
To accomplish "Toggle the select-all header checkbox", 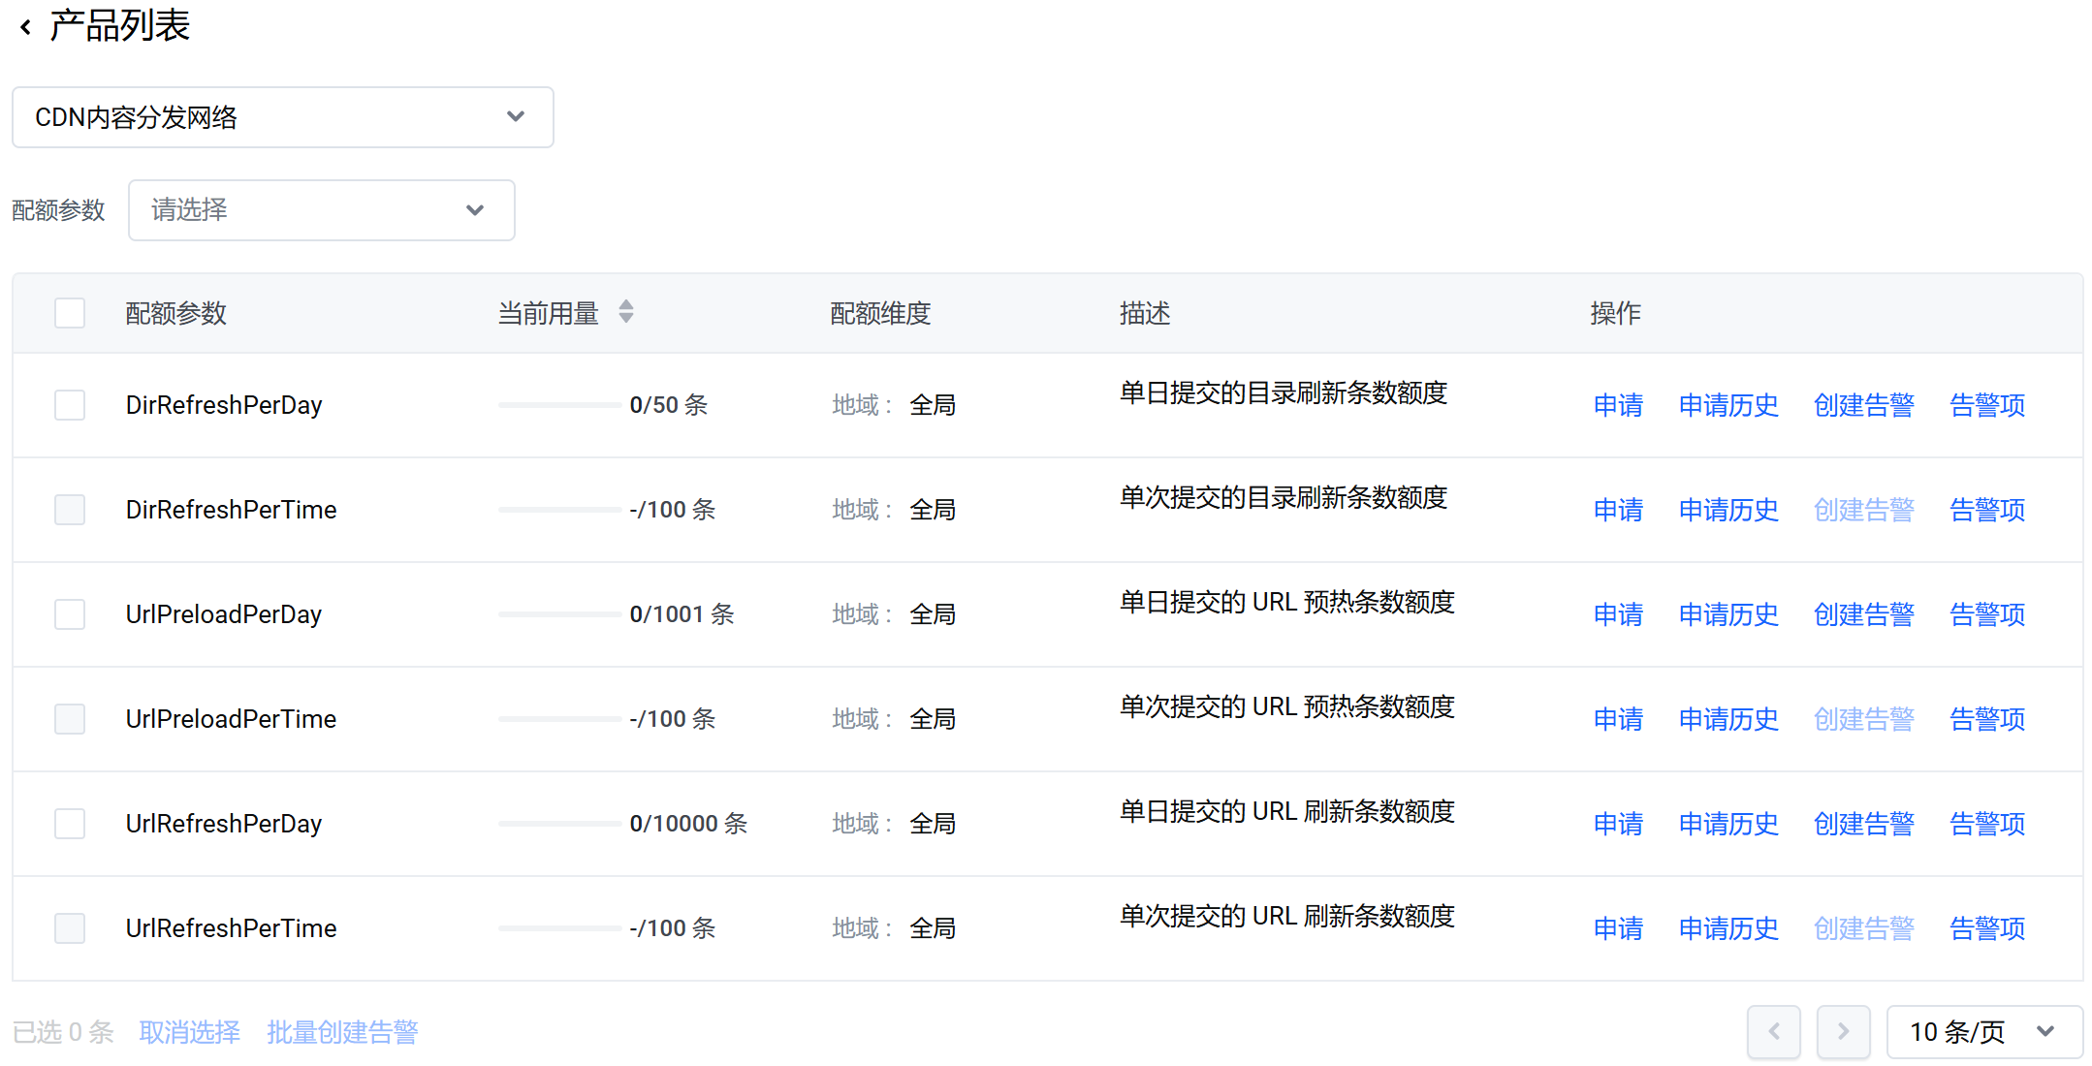I will 70,313.
